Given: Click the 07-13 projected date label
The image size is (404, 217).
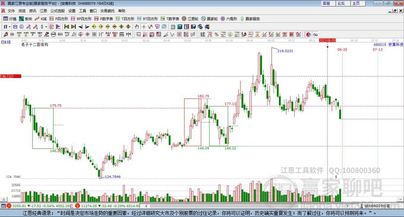Looking at the screenshot, I should pos(378,49).
